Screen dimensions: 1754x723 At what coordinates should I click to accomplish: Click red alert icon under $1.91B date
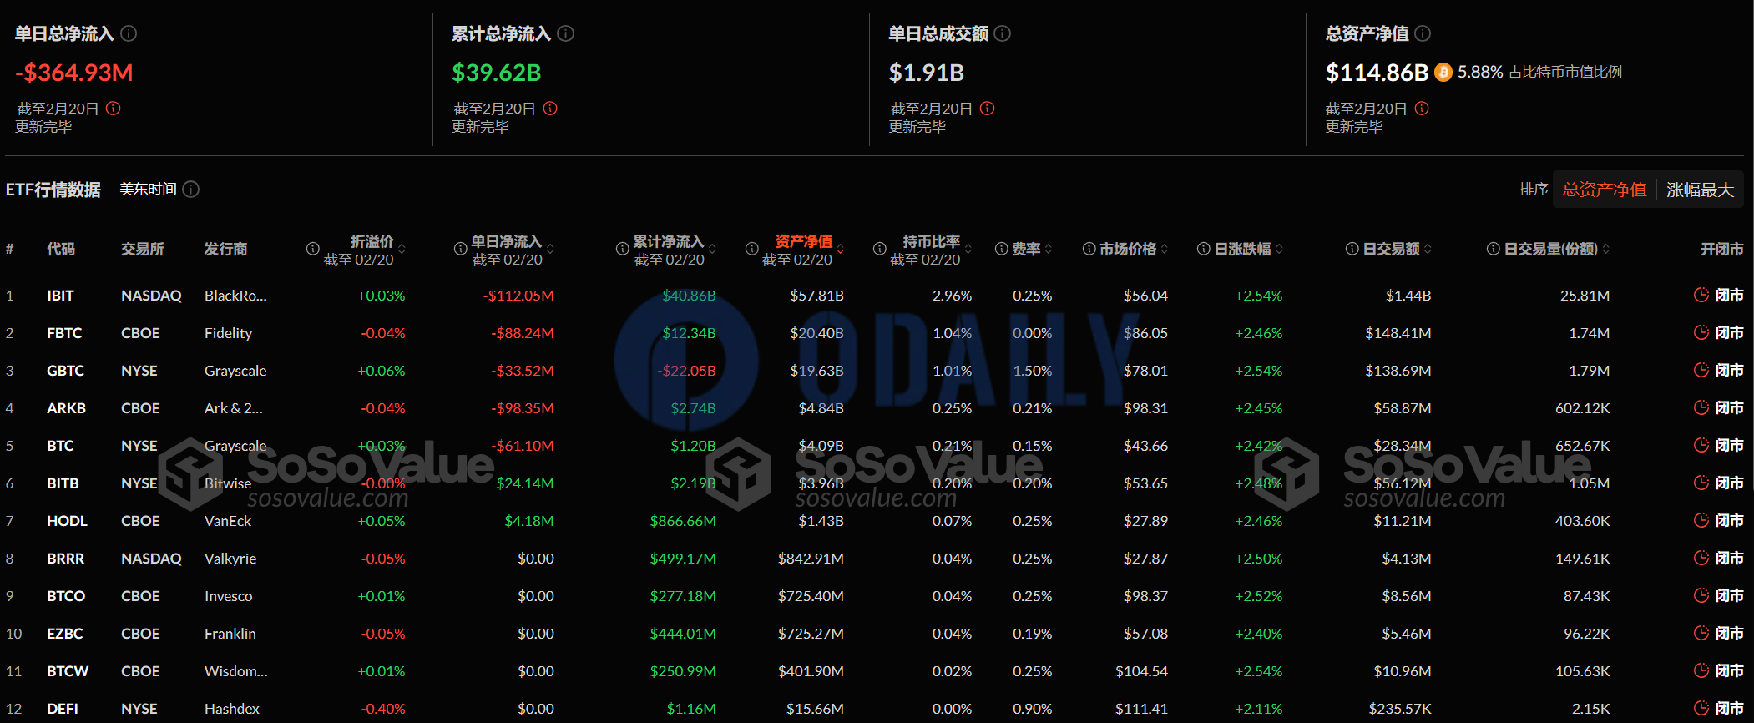pyautogui.click(x=987, y=109)
